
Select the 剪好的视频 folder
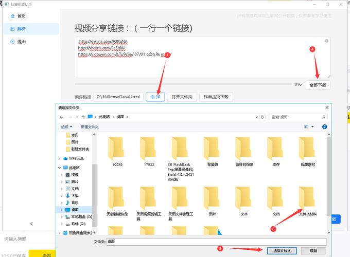pos(244,152)
